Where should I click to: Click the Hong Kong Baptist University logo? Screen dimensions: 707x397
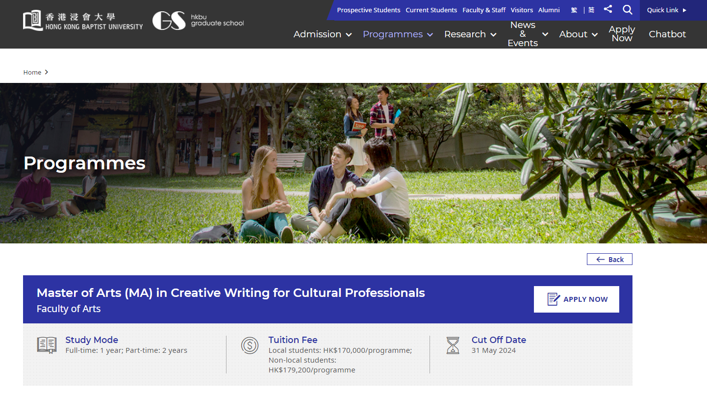point(83,21)
